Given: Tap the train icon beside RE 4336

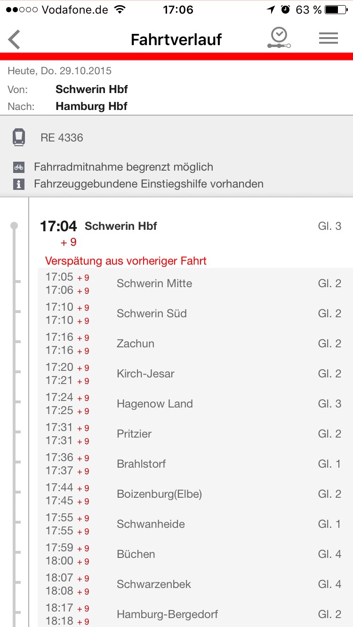Looking at the screenshot, I should [18, 138].
